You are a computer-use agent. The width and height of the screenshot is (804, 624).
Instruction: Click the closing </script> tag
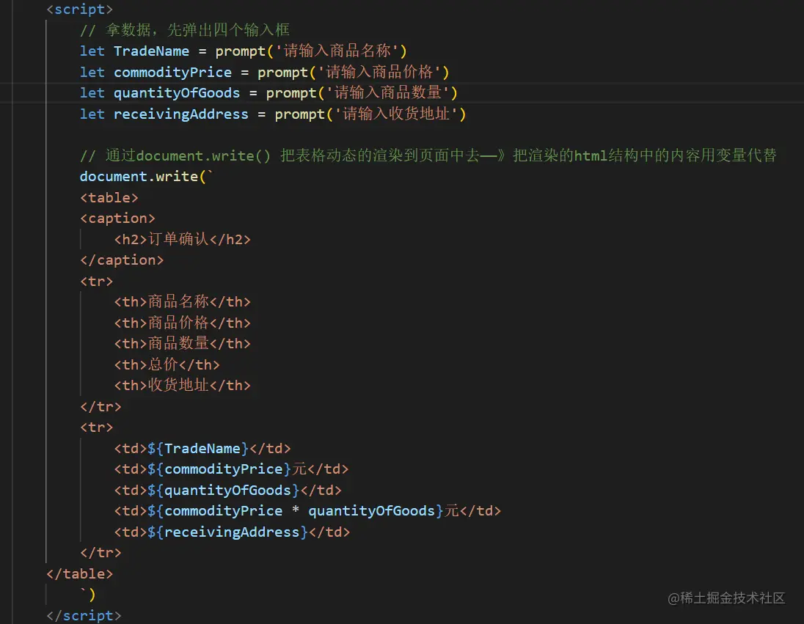(x=84, y=615)
